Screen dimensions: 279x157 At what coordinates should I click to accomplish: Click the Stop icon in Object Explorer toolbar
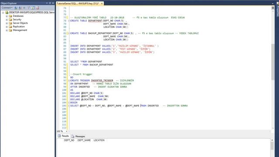point(24,8)
